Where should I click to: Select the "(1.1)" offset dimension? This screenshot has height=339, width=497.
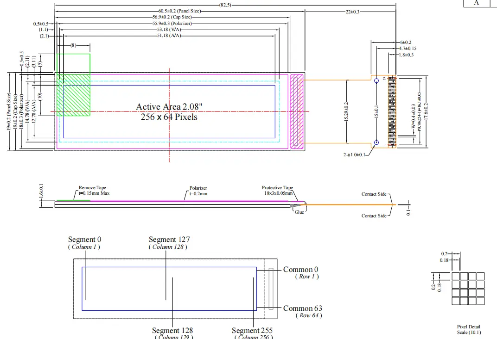[44, 30]
